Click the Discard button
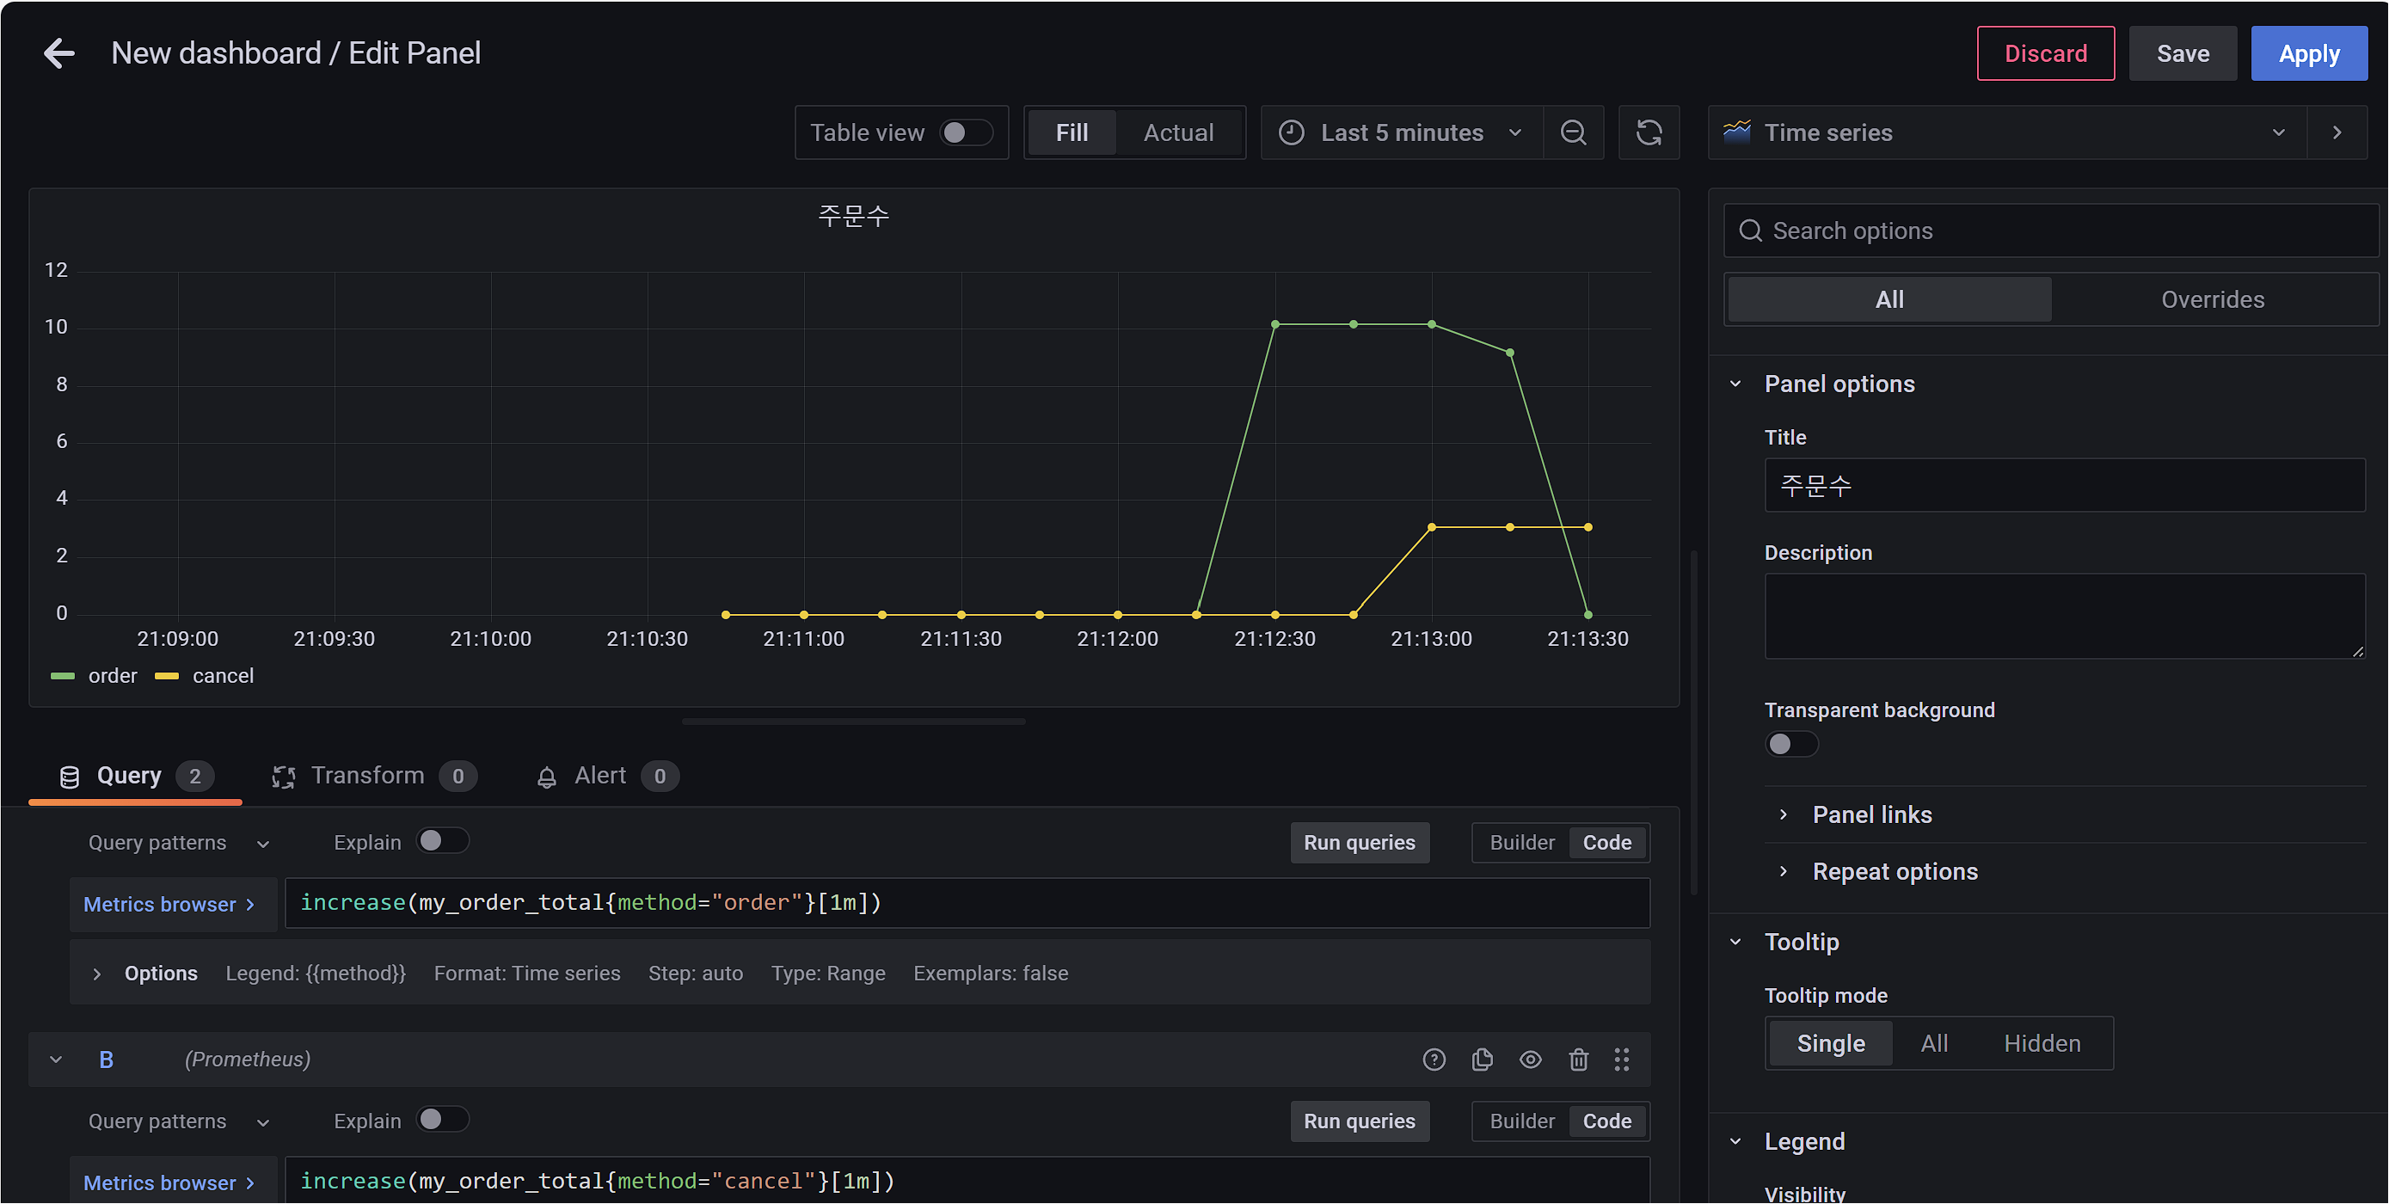2389x1204 pixels. 2045,54
